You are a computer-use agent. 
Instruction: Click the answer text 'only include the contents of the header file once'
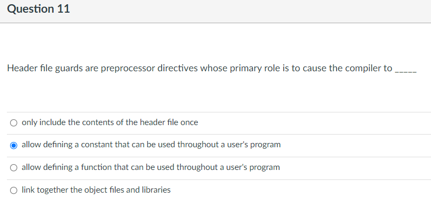coord(110,122)
